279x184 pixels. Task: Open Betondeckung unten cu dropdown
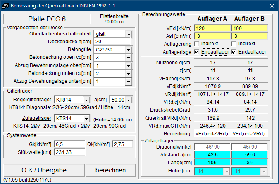(x=128, y=74)
